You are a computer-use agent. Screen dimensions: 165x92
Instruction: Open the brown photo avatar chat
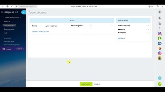pos(160,58)
